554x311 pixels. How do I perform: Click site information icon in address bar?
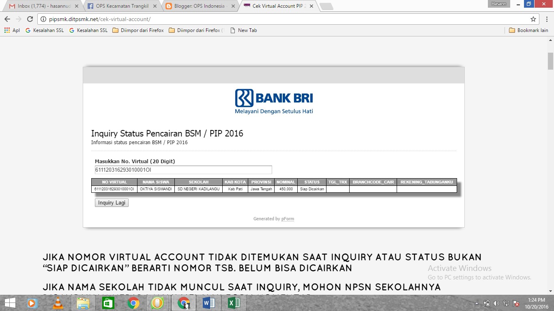tap(43, 19)
